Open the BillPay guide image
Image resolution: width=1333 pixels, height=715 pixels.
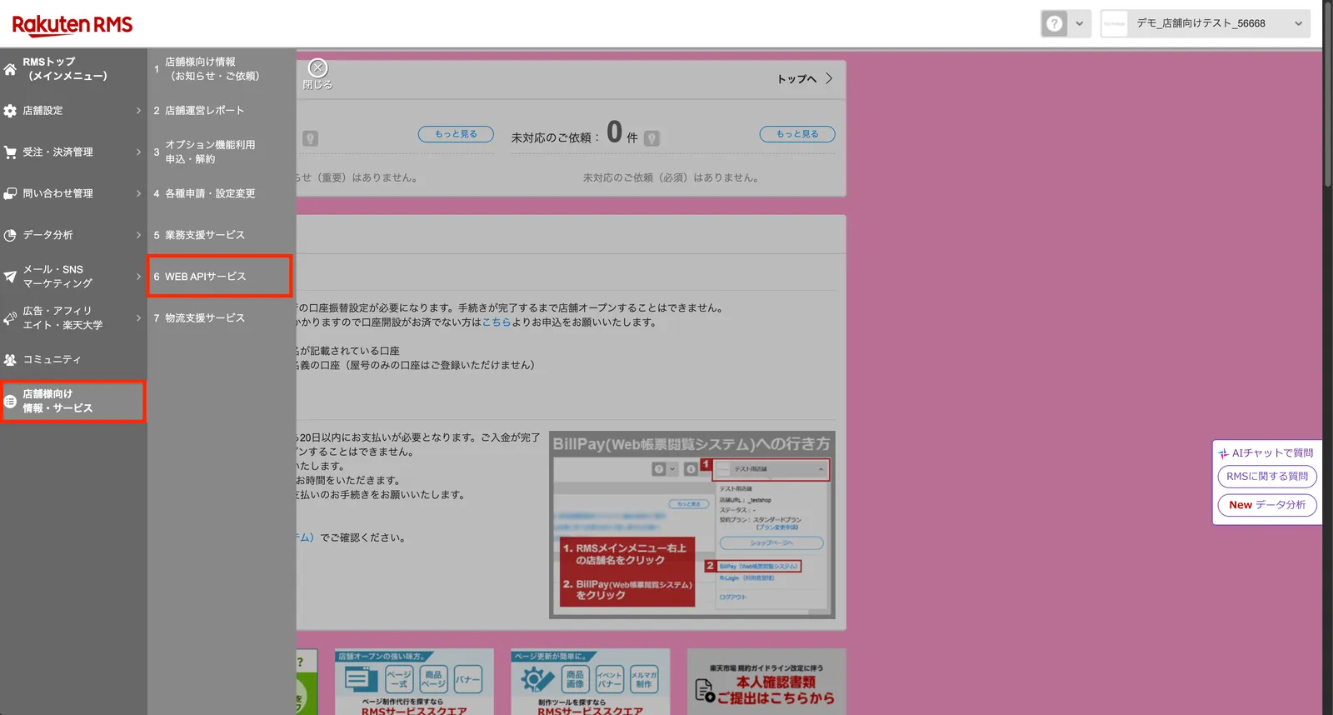[x=692, y=525]
